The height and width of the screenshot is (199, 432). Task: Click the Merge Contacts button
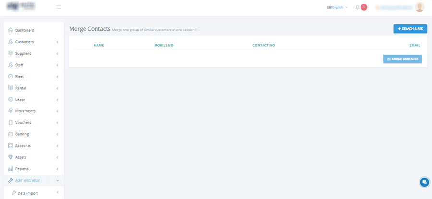point(402,59)
